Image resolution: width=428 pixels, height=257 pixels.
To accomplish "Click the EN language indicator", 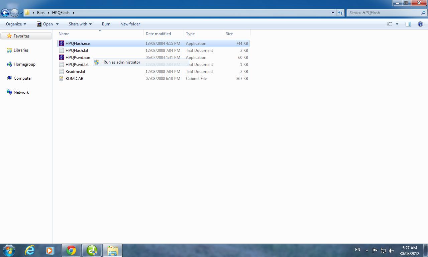I will [x=357, y=250].
